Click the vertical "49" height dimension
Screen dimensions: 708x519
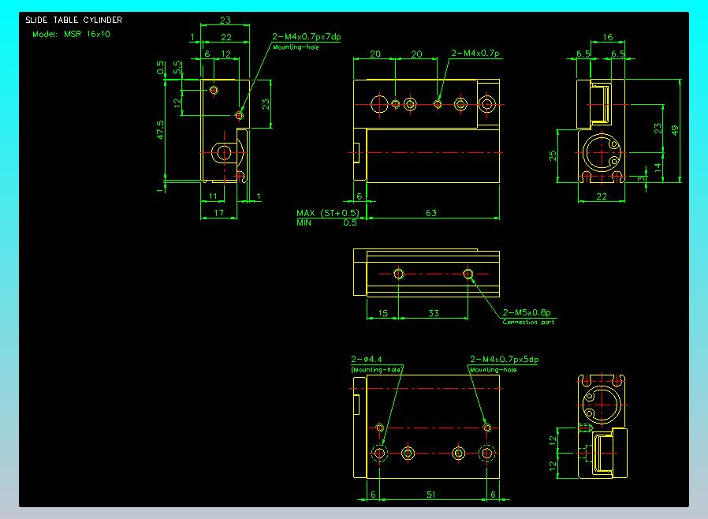coord(675,130)
